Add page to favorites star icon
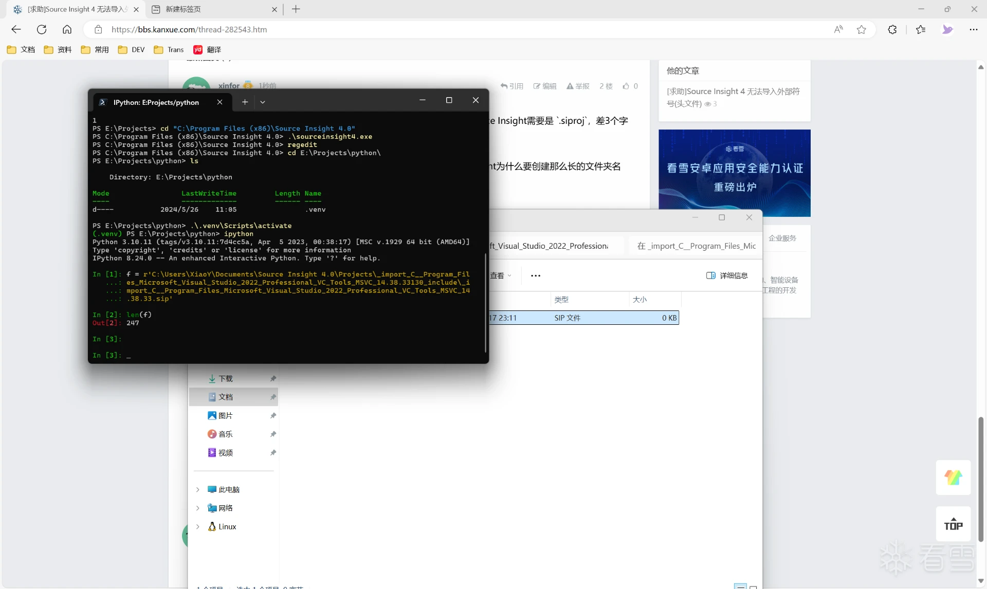 [x=862, y=29]
